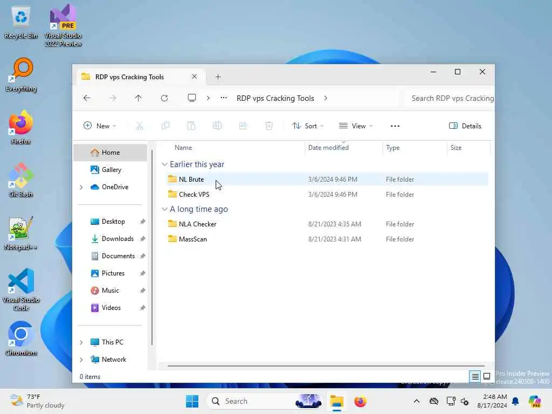Go back in File Explorer
The width and height of the screenshot is (552, 414).
[87, 98]
